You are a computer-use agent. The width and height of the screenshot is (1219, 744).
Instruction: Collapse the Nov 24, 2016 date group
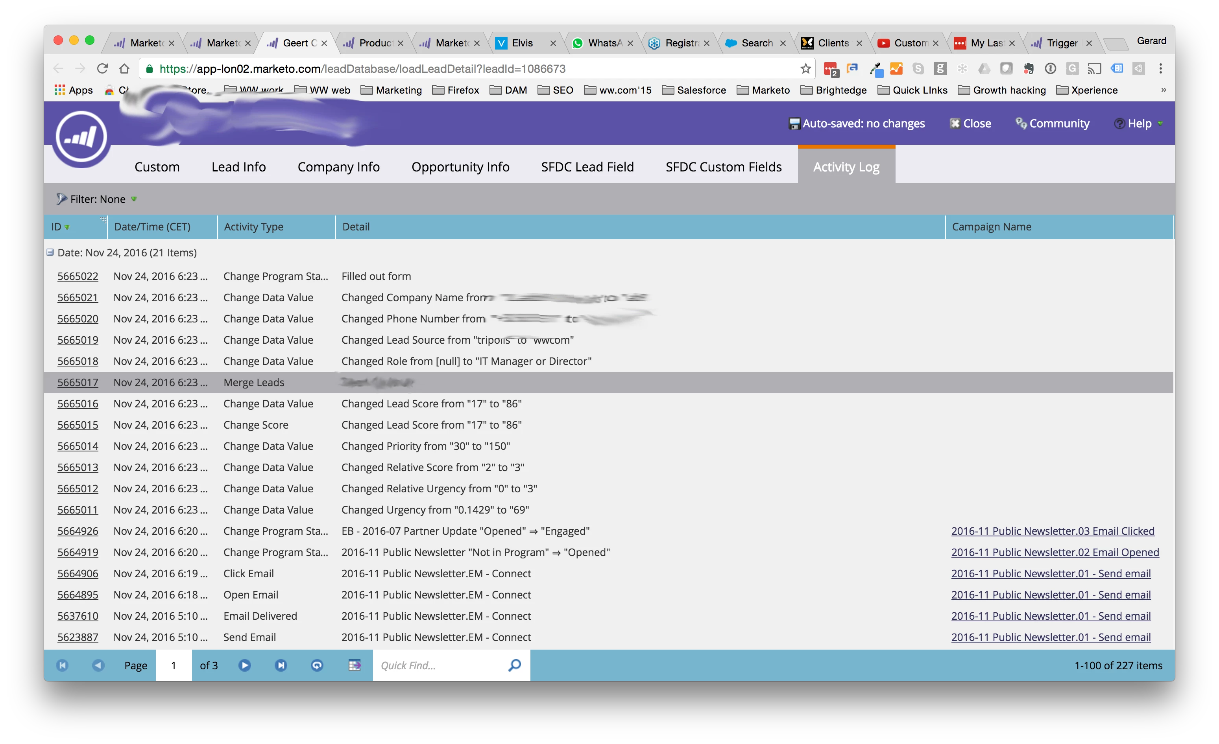coord(50,252)
